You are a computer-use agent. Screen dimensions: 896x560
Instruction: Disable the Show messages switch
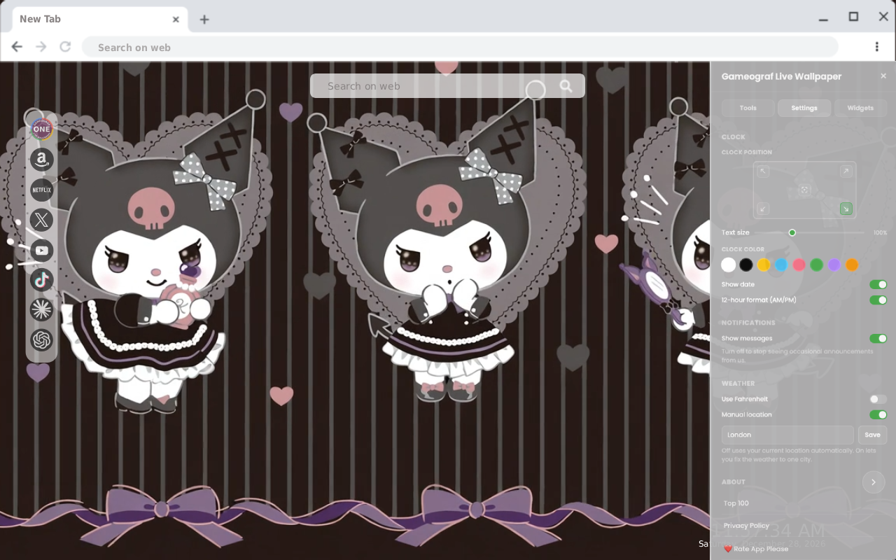tap(878, 339)
